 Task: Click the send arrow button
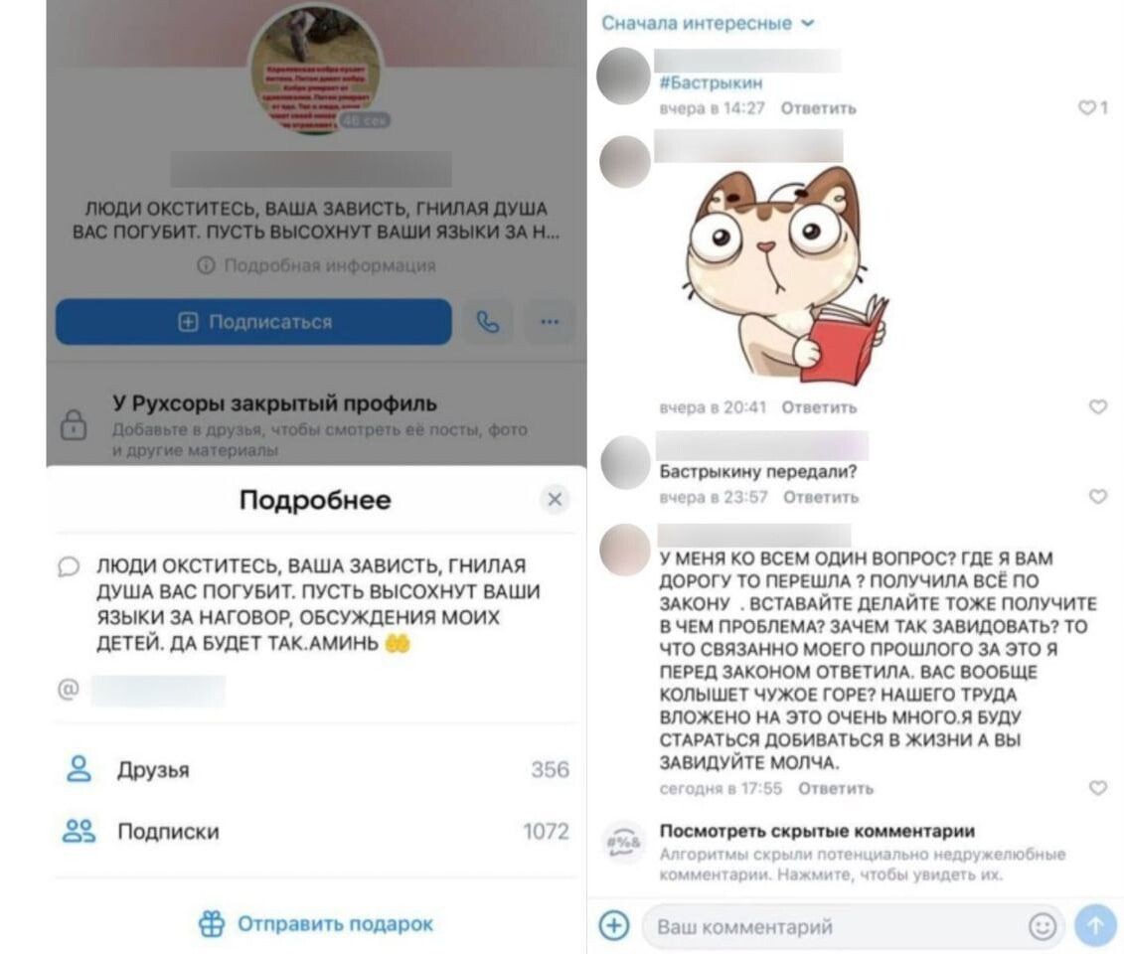point(1096,926)
